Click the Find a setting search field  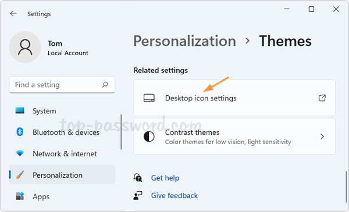[x=62, y=85]
